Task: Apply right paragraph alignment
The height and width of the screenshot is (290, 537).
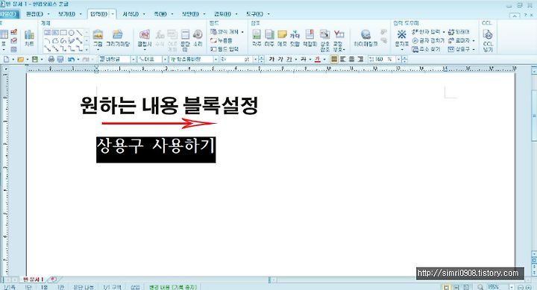Action: [361, 59]
